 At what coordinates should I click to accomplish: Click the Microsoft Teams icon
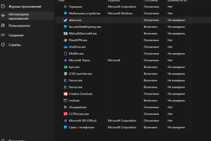coord(65,60)
